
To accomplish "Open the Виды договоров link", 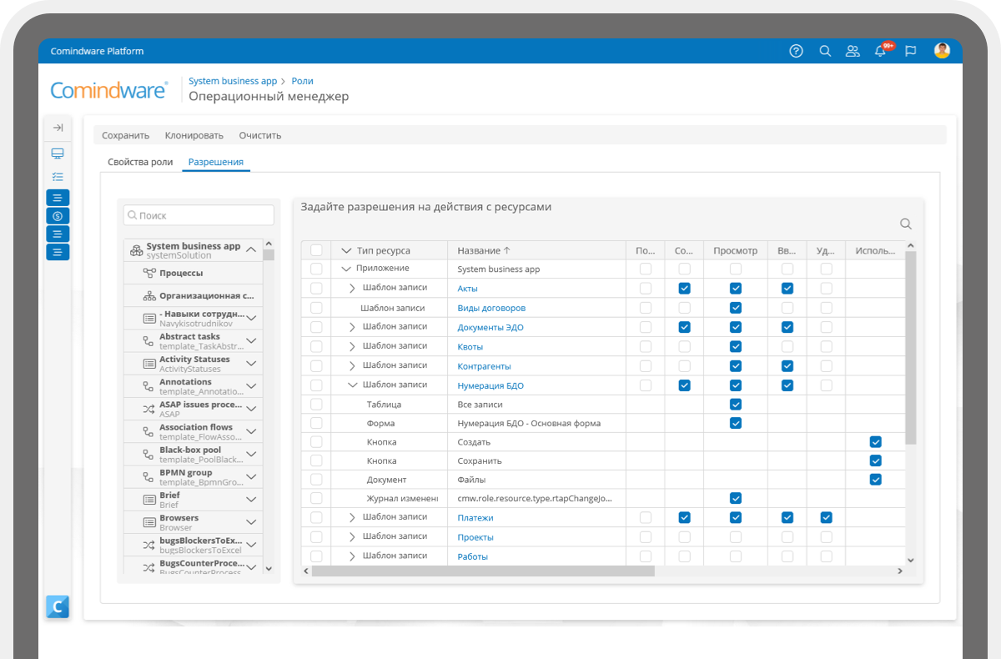I will pos(491,308).
